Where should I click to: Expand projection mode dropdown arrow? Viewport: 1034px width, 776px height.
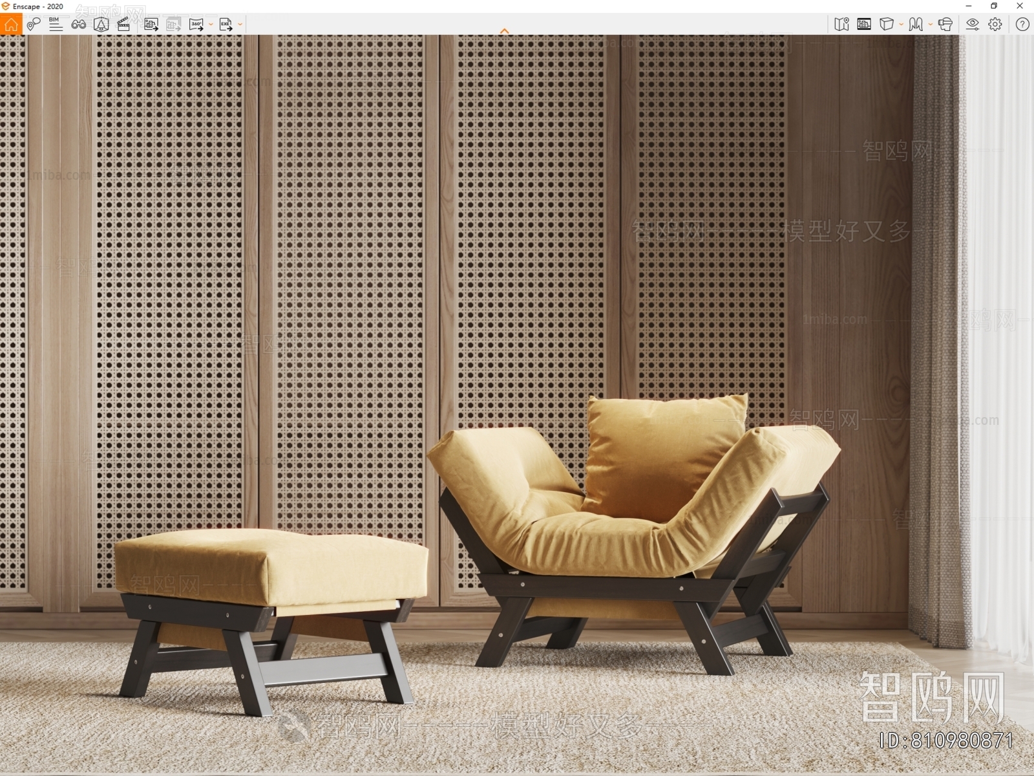(901, 25)
